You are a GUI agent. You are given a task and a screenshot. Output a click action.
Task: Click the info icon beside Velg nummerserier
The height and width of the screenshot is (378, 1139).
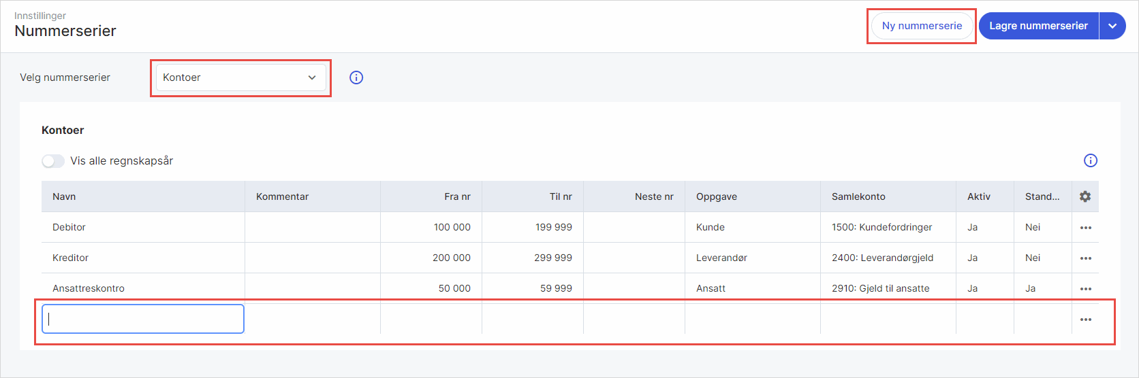[x=356, y=78]
